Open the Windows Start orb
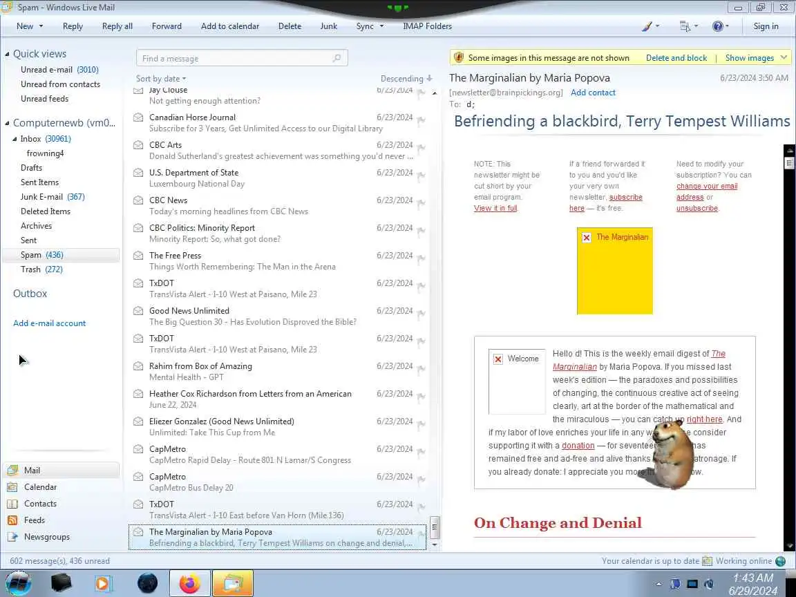The width and height of the screenshot is (796, 597). (18, 583)
